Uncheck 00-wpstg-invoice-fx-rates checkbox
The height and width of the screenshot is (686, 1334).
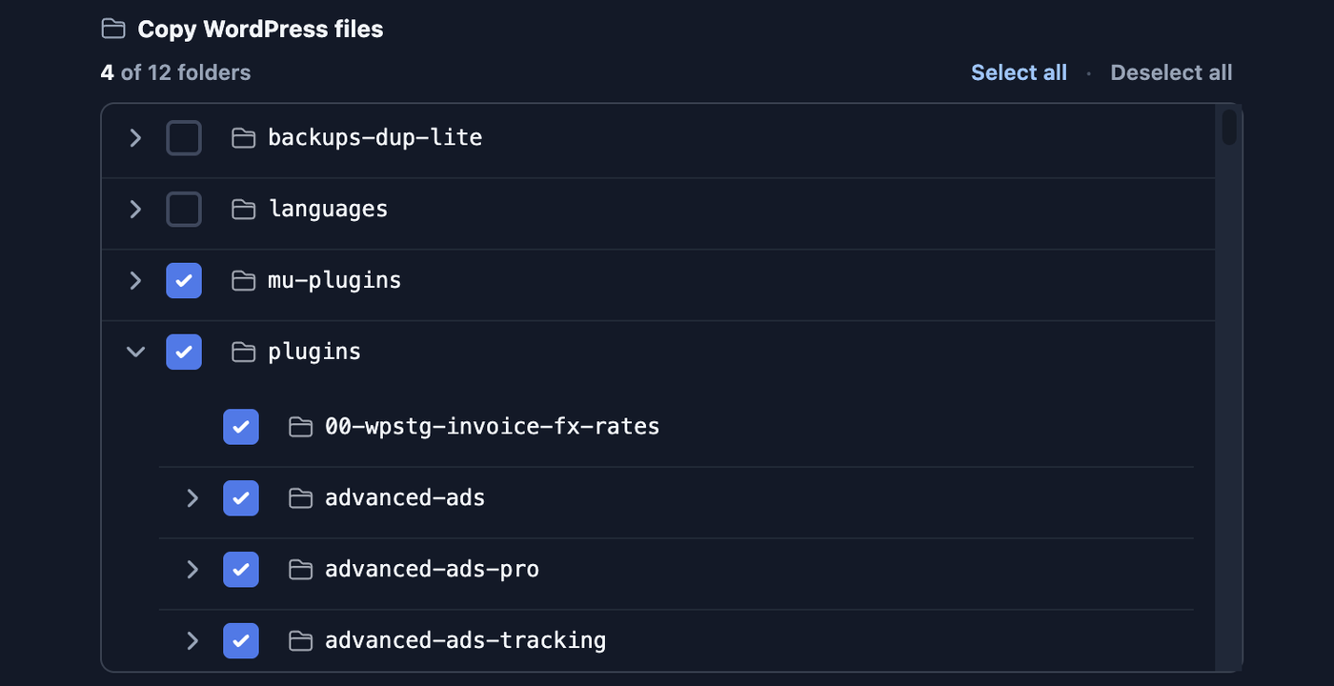point(241,427)
